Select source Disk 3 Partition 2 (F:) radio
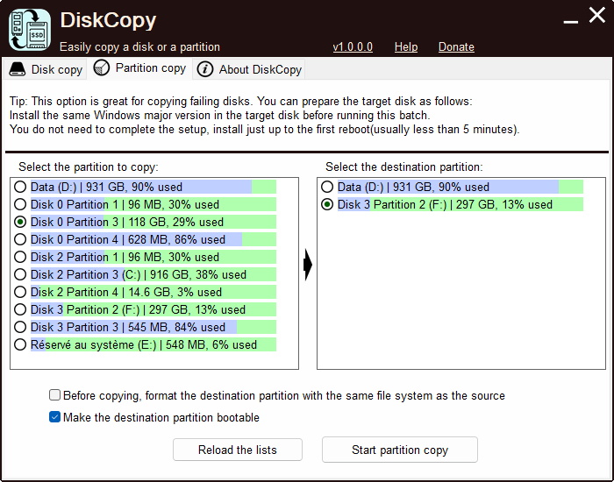614x482 pixels. point(20,309)
